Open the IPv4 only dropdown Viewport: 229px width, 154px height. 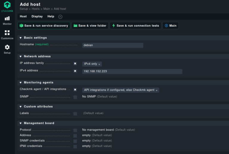[92, 64]
